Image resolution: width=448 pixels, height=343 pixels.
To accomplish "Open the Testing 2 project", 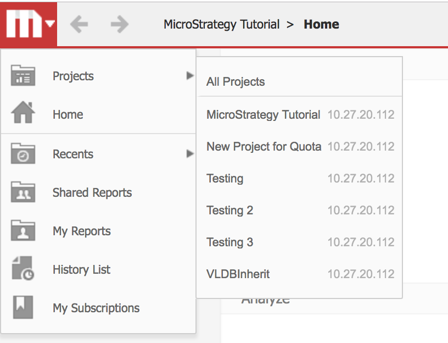I will point(299,211).
